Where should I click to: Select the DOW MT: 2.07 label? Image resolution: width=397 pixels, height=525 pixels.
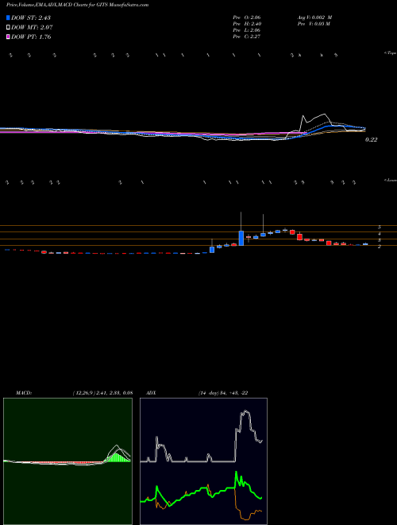(x=32, y=28)
